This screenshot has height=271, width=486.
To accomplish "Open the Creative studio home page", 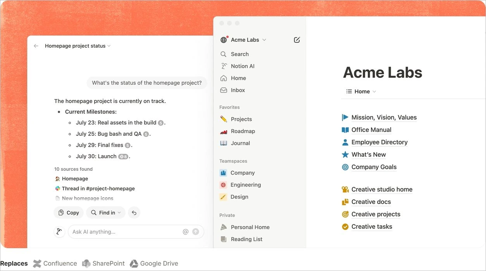I will [x=382, y=189].
